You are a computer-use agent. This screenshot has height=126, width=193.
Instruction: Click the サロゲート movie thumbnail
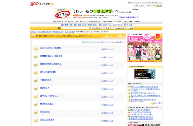pyautogui.click(x=145, y=74)
